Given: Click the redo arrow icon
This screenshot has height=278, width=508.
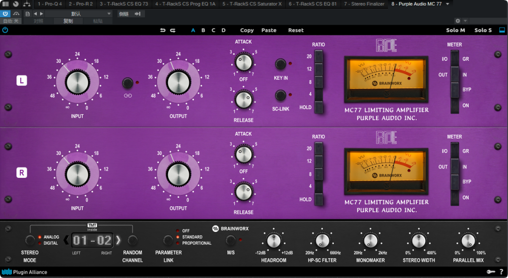Looking at the screenshot, I should pyautogui.click(x=173, y=30).
